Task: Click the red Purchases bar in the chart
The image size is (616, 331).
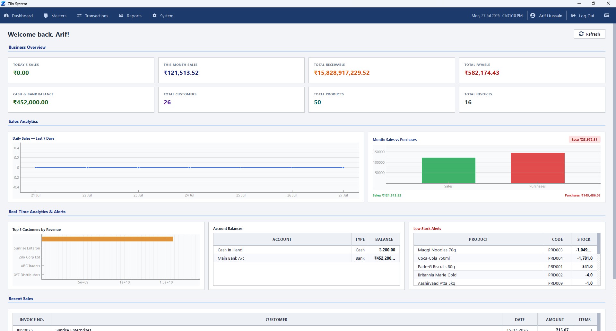Action: pos(538,168)
